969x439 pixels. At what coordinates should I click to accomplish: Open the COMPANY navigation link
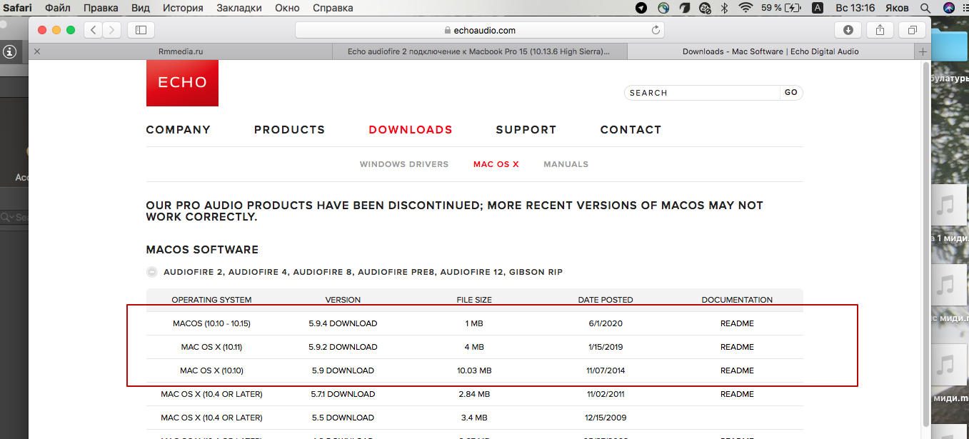[179, 130]
